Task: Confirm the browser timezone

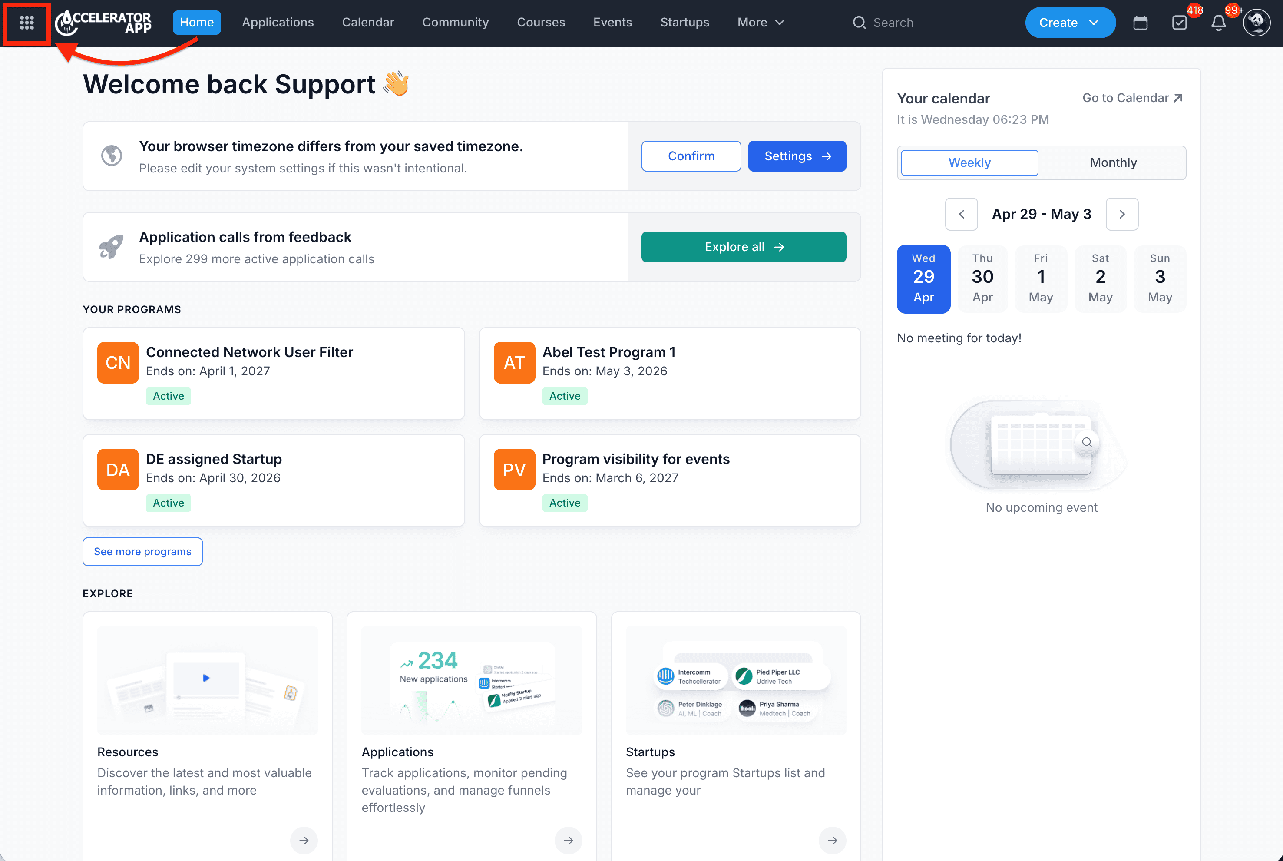Action: coord(691,156)
